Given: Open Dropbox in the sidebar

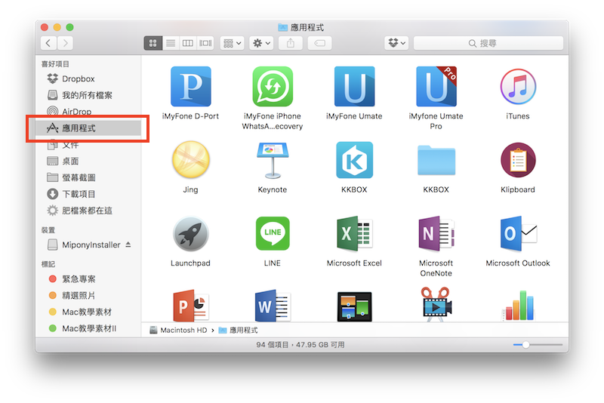Looking at the screenshot, I should pos(88,78).
